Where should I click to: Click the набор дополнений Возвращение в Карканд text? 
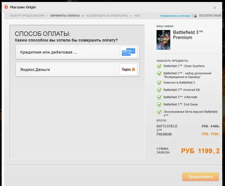(x=187, y=75)
